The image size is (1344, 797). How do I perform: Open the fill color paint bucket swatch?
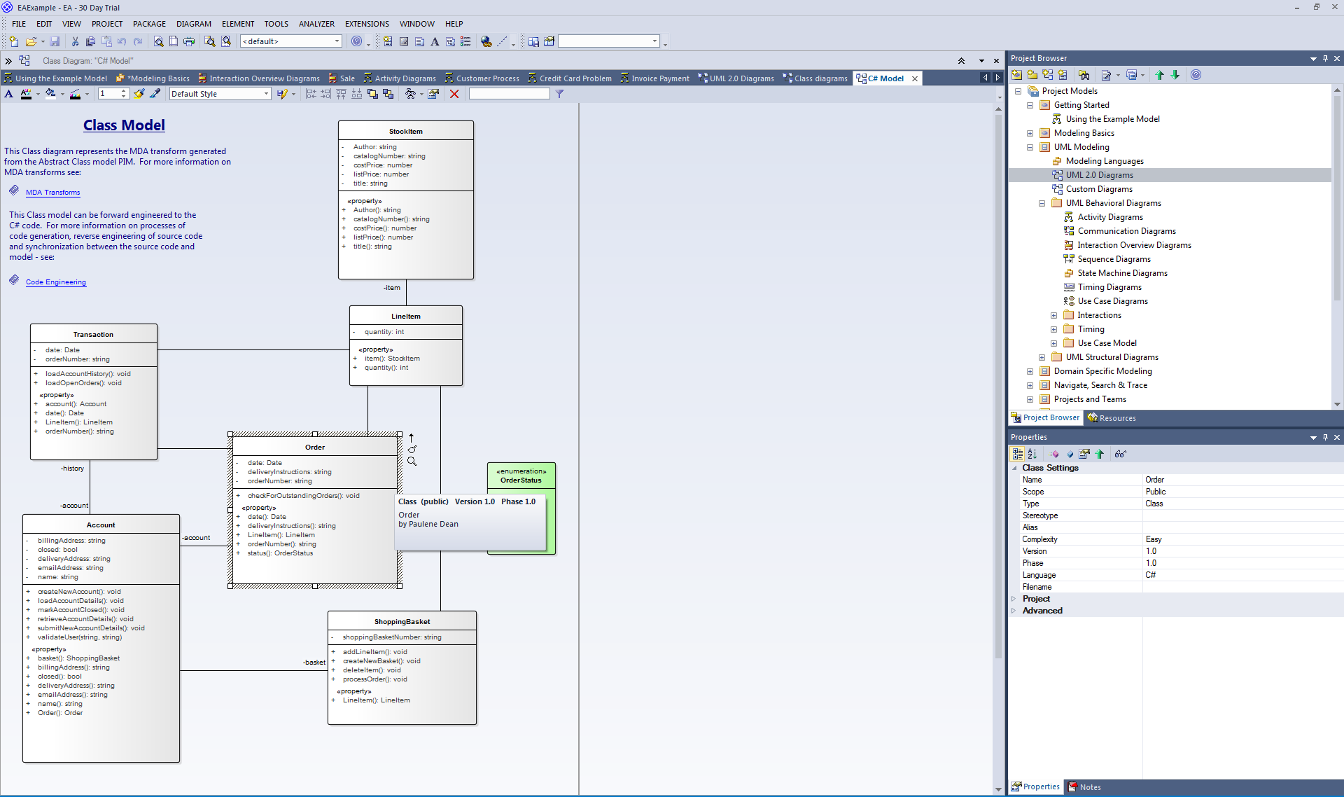point(50,94)
